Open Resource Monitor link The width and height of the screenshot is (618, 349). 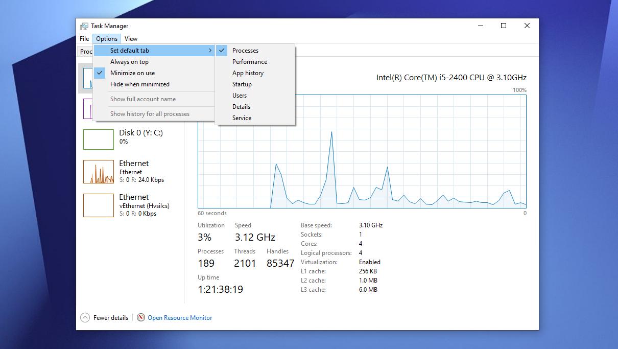coord(180,318)
